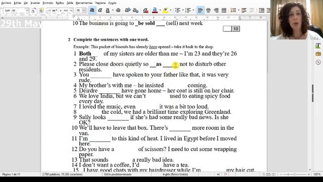Decrease paragraph spacing

point(252,10)
